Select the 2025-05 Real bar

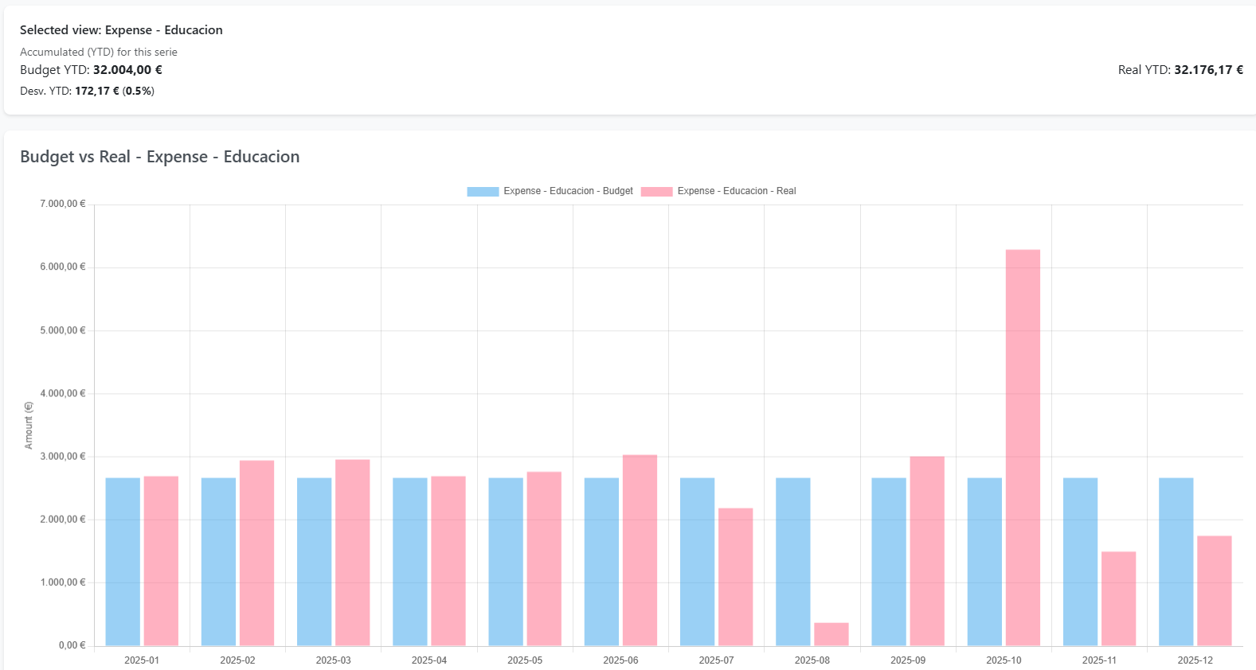[x=544, y=559]
